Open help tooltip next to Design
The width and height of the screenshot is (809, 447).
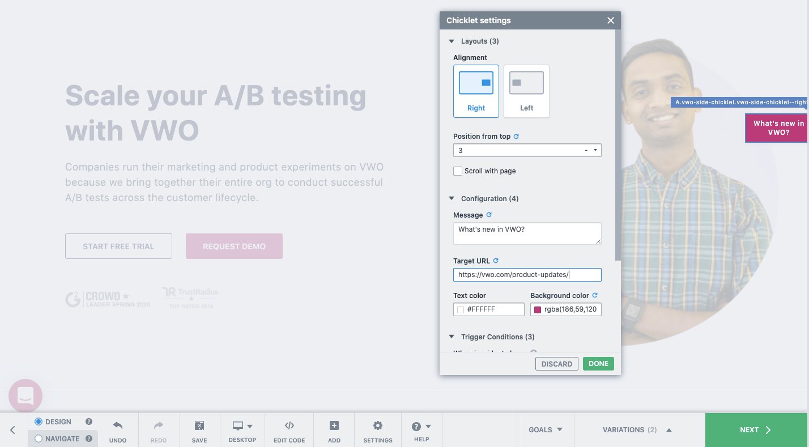tap(89, 422)
